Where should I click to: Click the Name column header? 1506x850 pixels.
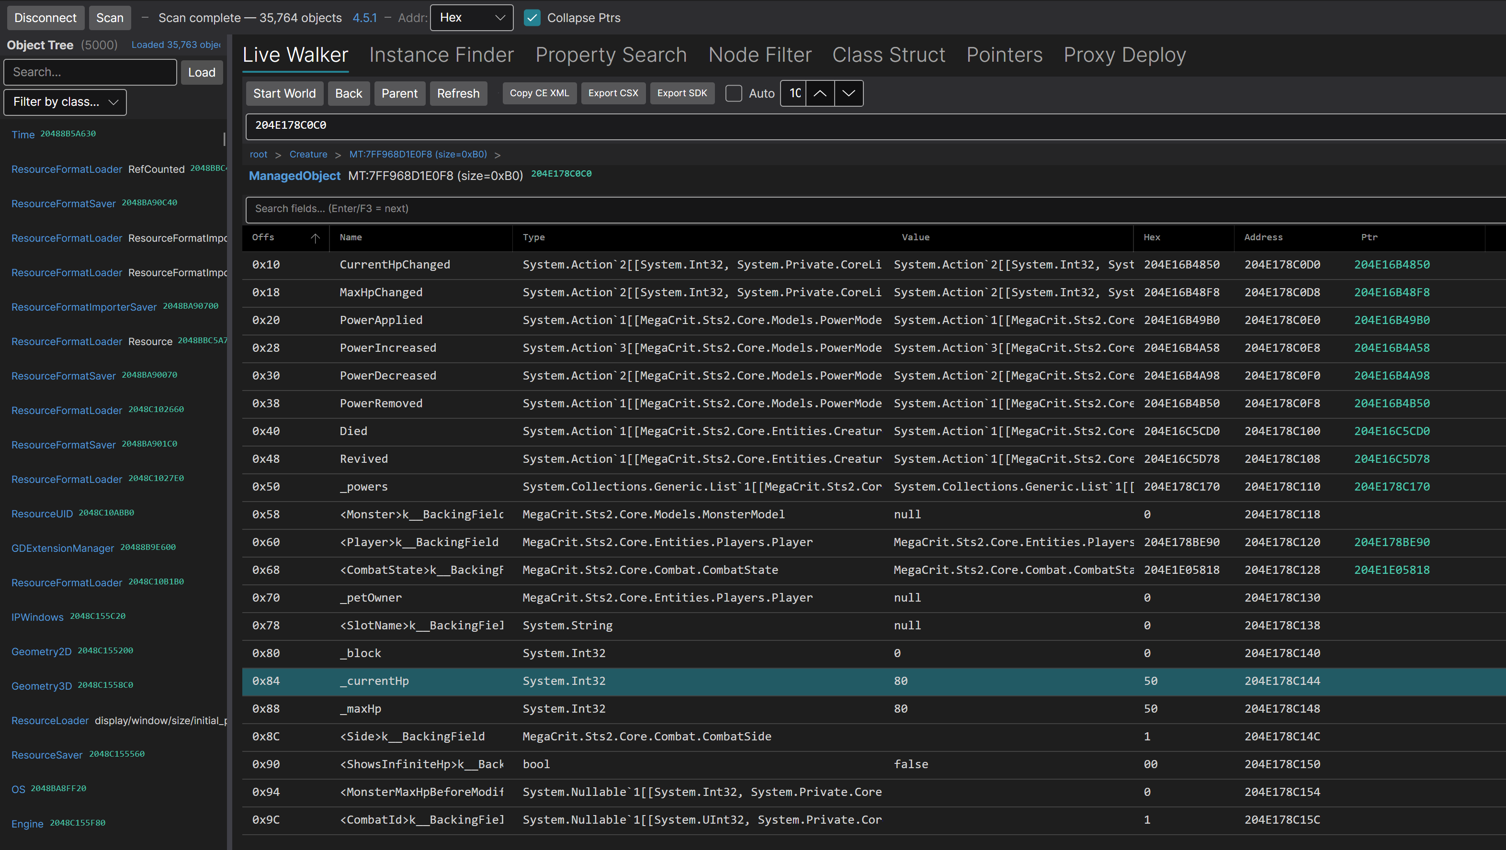[421, 237]
